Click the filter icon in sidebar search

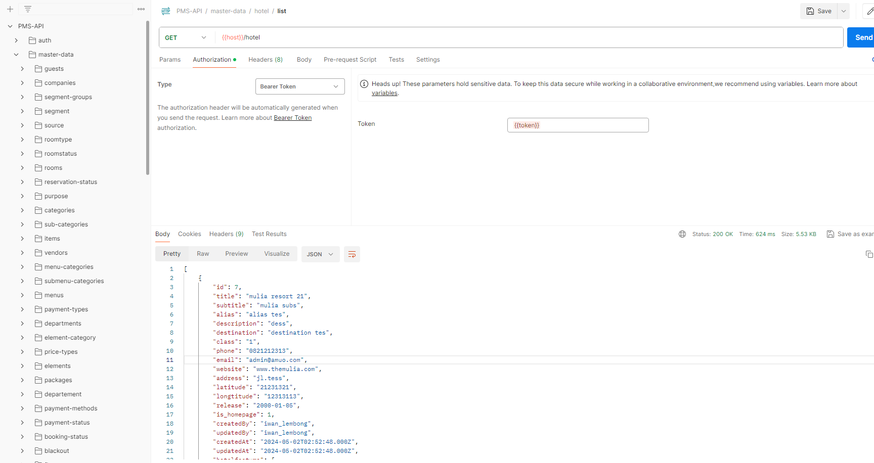pos(28,9)
